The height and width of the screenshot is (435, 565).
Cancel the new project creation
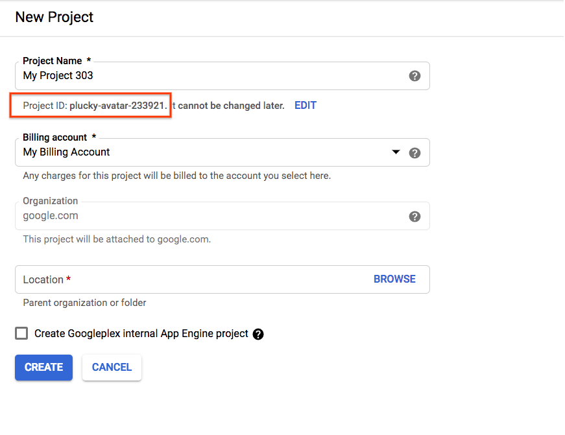click(x=112, y=367)
